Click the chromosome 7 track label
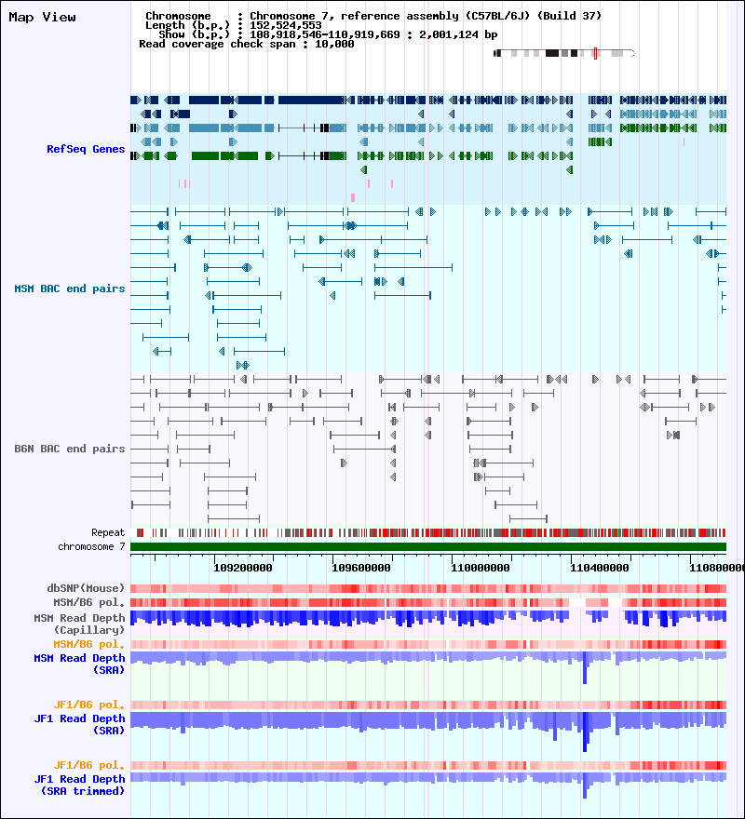 coord(91,547)
